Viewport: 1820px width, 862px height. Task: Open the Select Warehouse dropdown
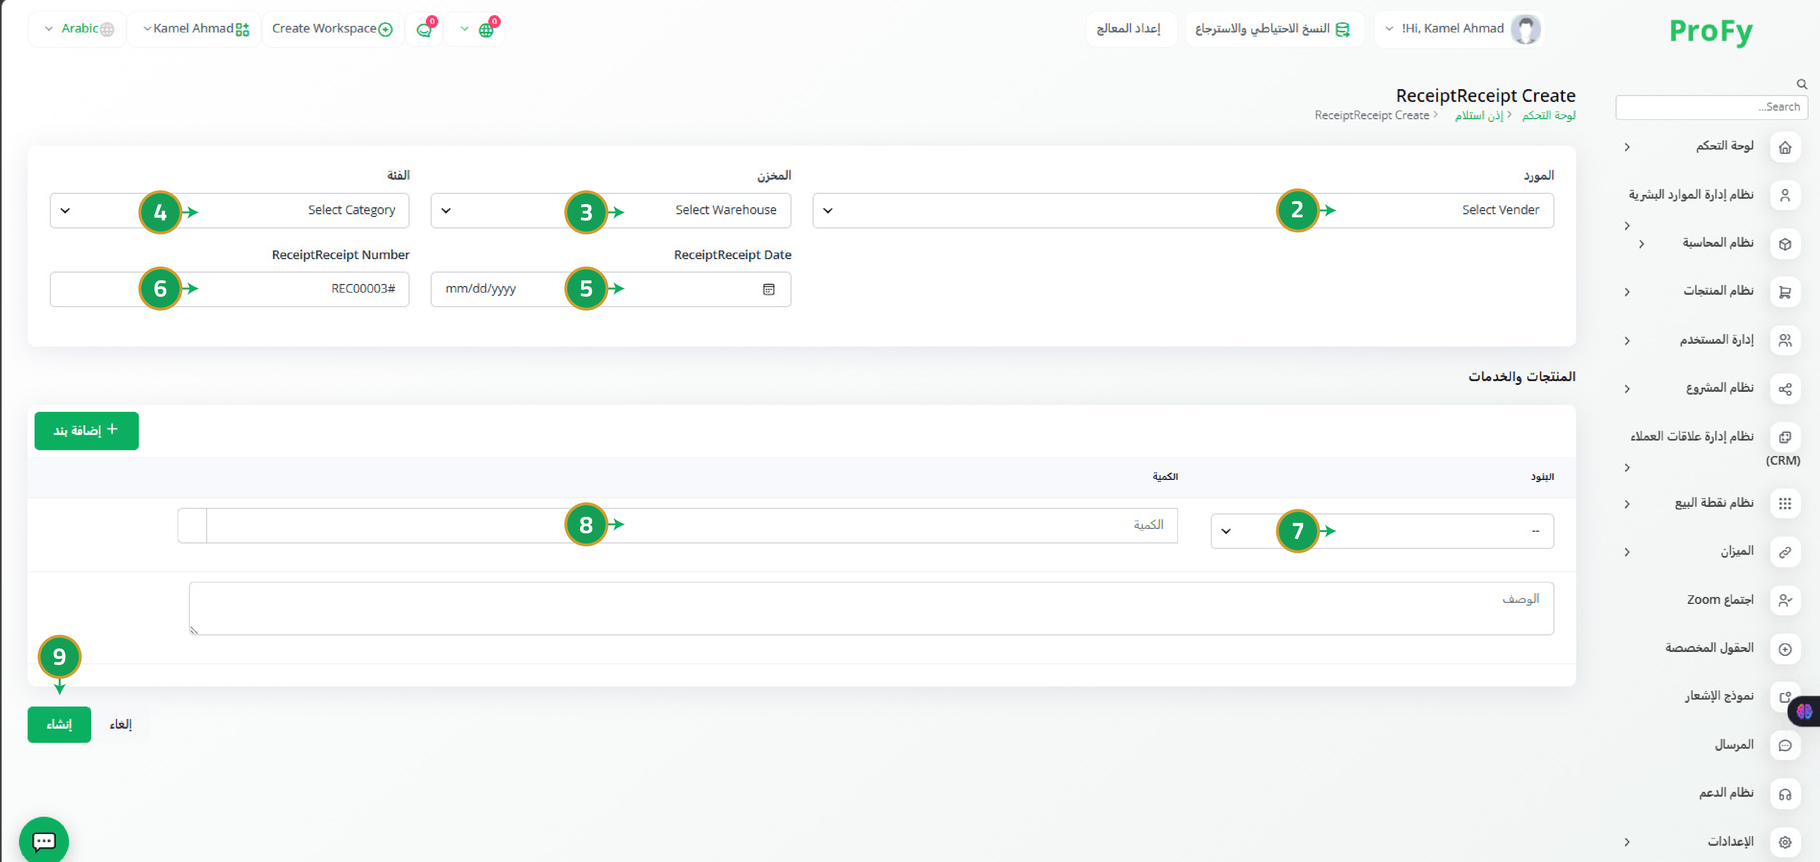point(611,210)
